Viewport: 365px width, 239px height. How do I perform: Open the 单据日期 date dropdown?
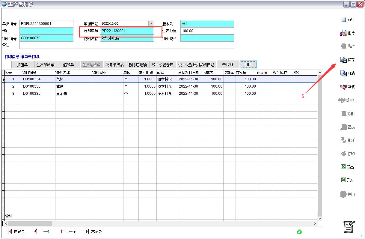click(151, 24)
